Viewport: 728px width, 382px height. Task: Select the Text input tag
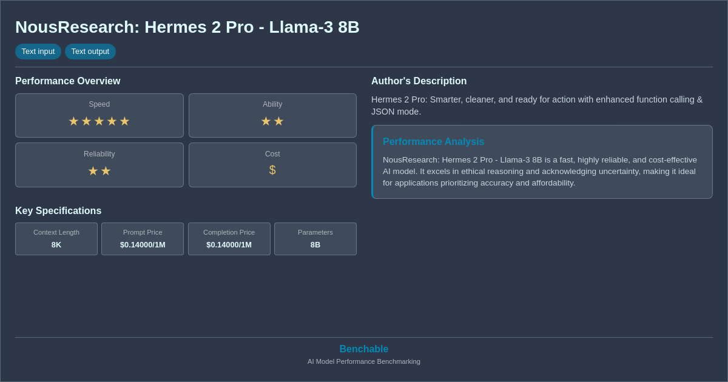[38, 52]
